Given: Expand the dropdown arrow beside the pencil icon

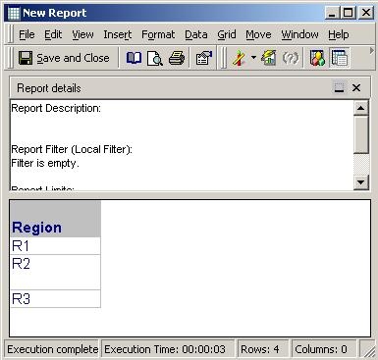Looking at the screenshot, I should click(x=253, y=58).
